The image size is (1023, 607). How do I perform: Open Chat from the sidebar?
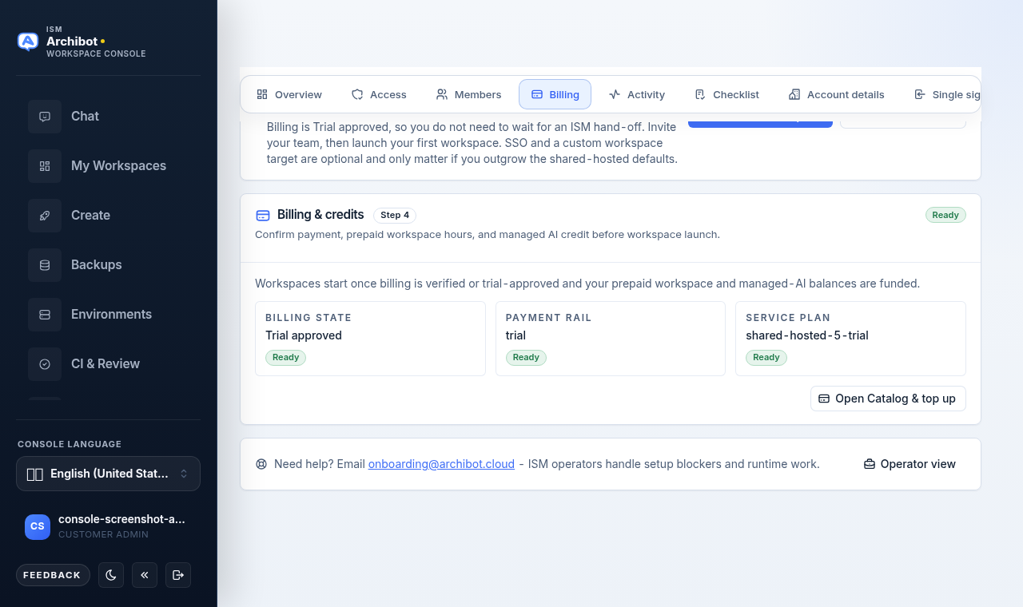pos(109,116)
